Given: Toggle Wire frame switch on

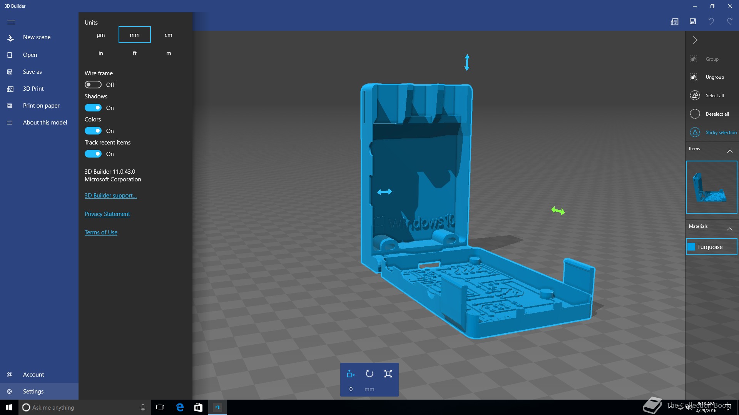Looking at the screenshot, I should click(x=93, y=85).
